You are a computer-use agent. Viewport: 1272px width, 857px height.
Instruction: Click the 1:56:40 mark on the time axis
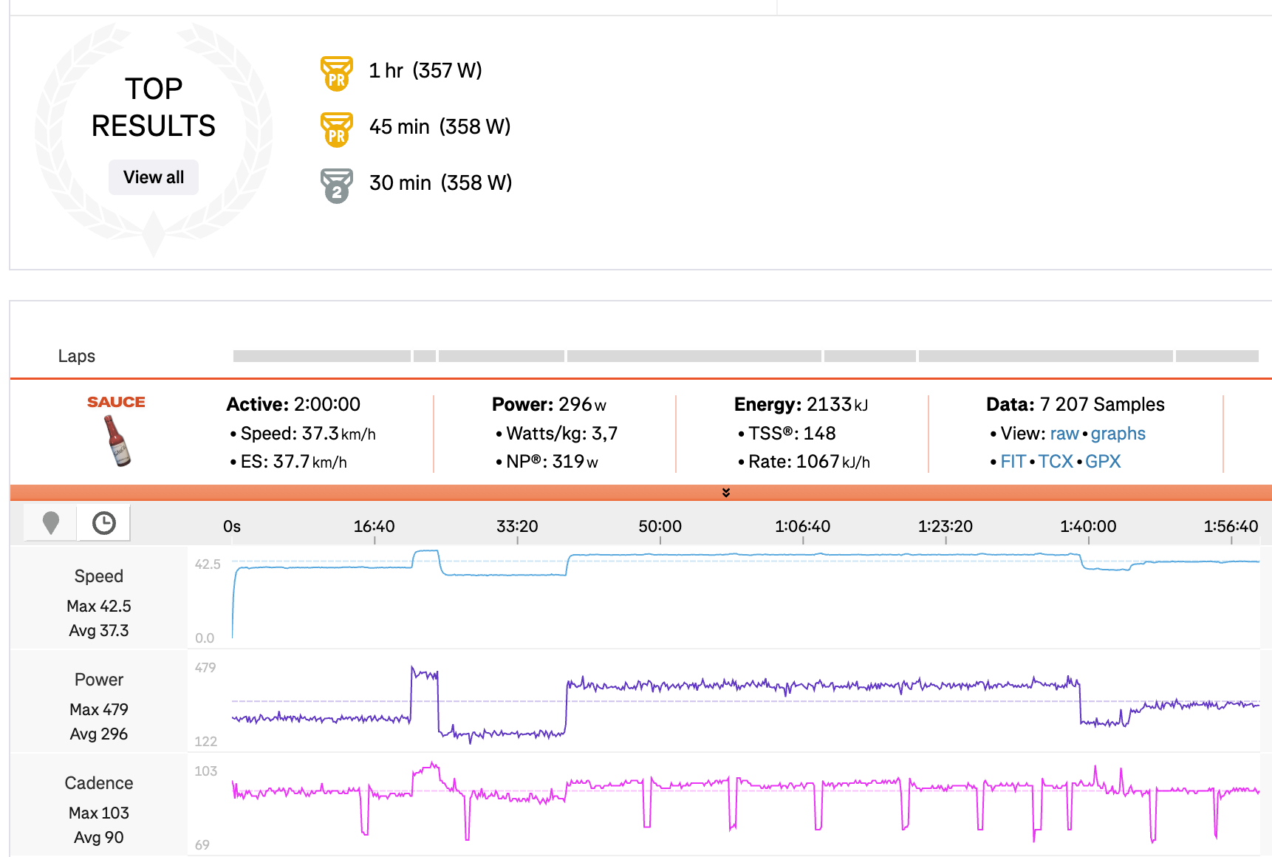1231,526
